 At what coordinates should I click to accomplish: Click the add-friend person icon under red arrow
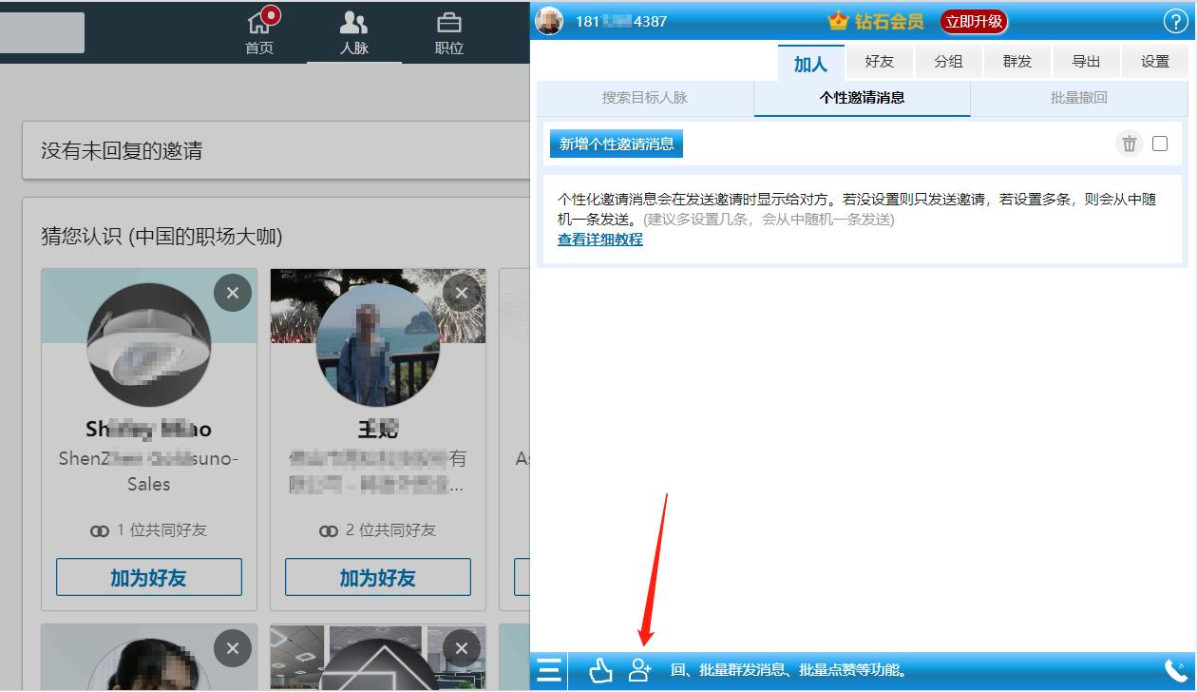[x=640, y=671]
